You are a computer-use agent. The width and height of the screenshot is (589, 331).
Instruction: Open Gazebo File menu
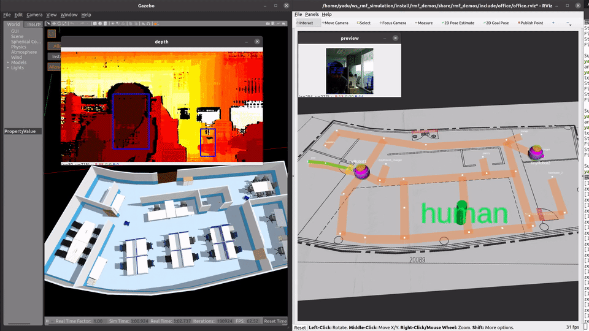point(7,15)
